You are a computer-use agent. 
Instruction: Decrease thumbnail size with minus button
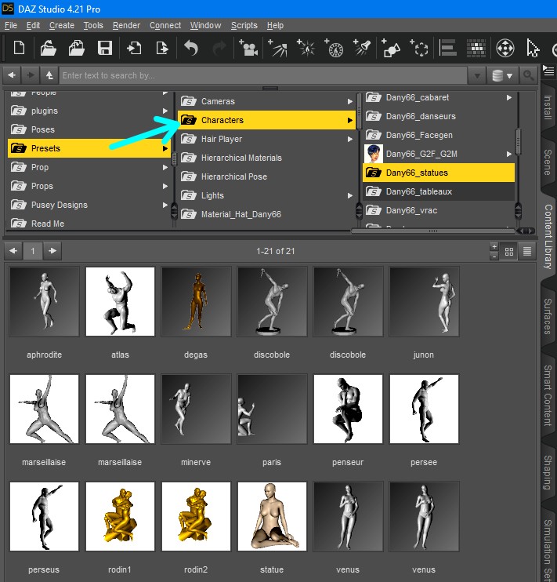click(494, 256)
